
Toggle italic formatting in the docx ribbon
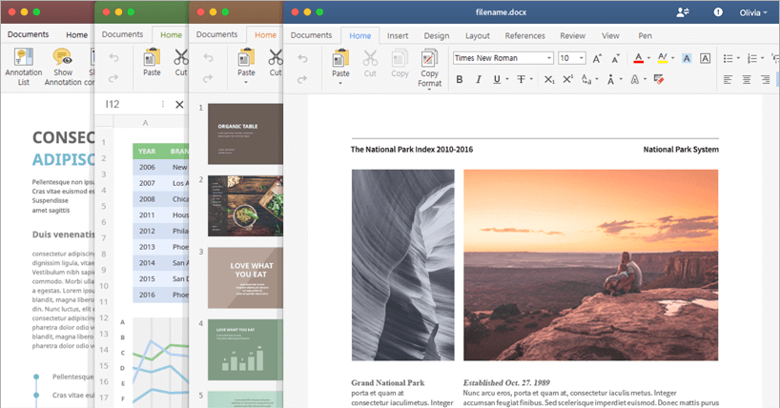click(x=480, y=79)
